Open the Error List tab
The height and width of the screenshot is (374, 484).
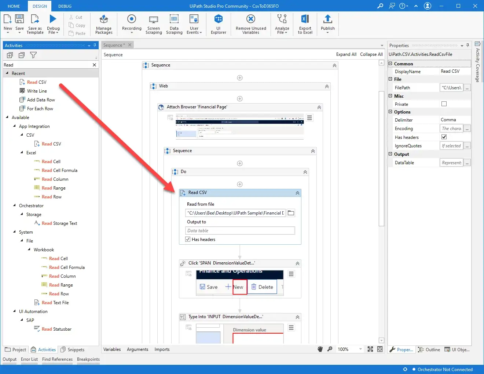[29, 359]
